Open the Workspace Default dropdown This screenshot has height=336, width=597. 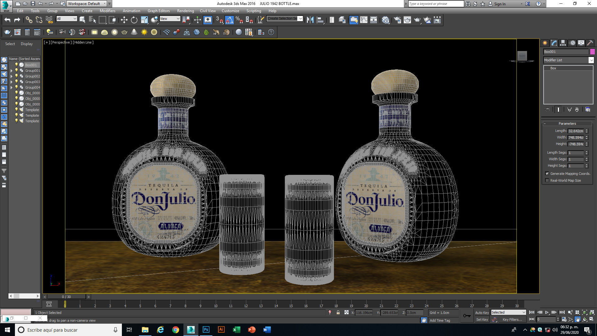[86, 4]
